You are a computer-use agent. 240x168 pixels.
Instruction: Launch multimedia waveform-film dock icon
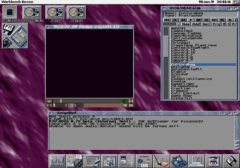[75, 161]
